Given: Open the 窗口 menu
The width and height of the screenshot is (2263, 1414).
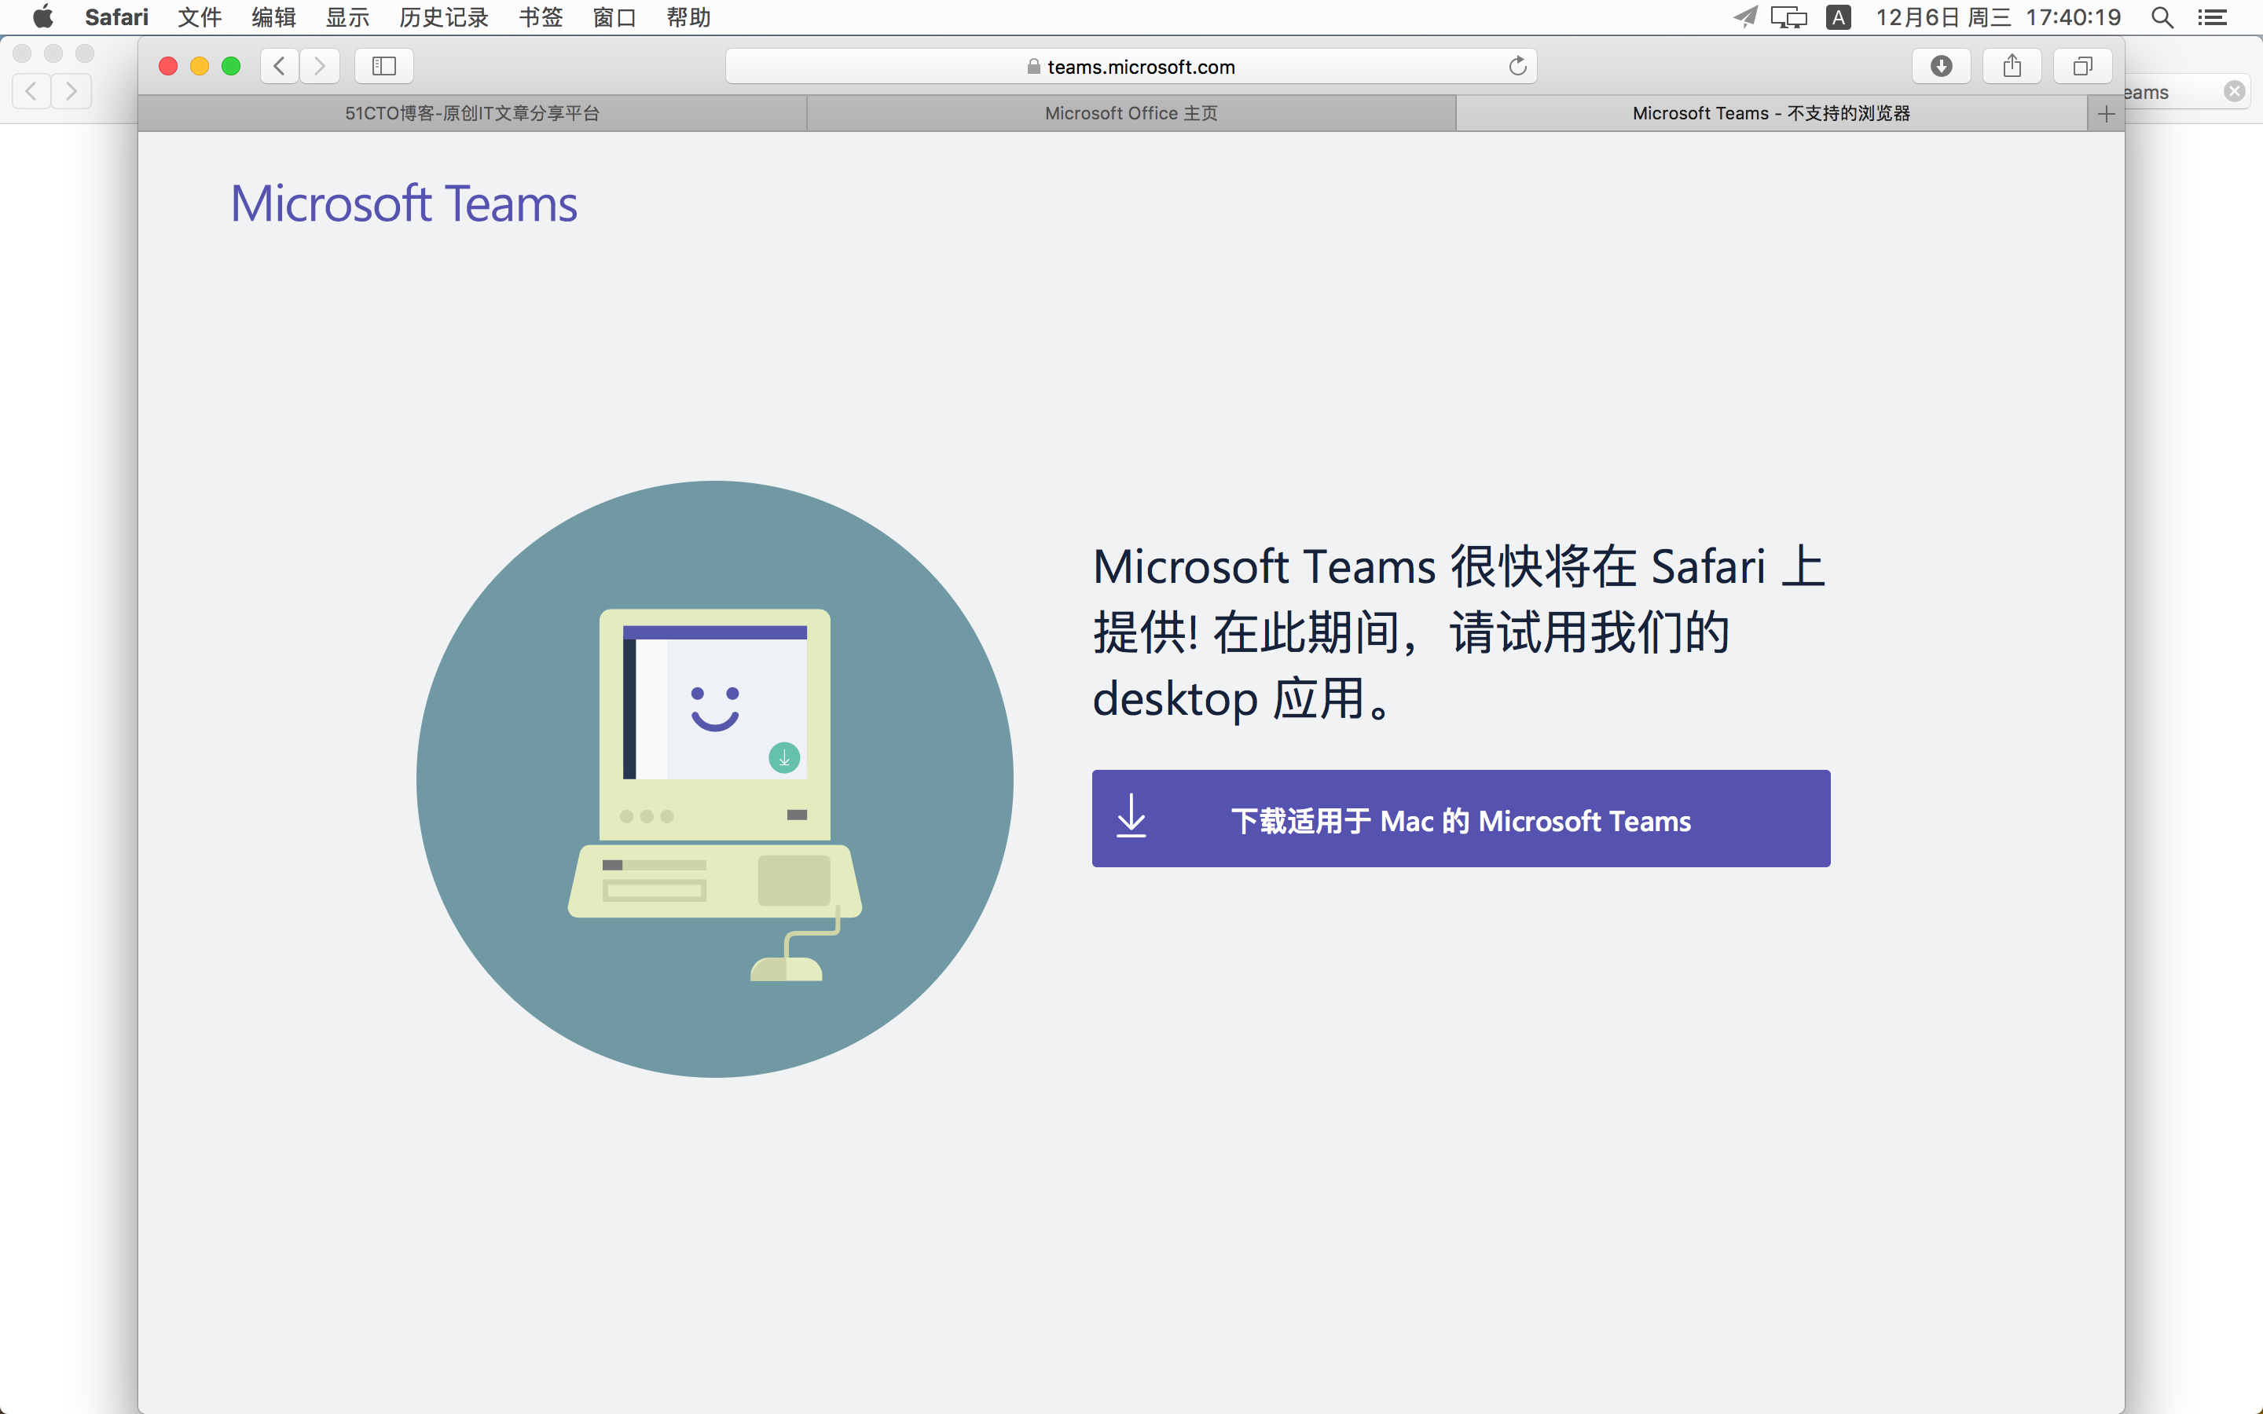Looking at the screenshot, I should [614, 16].
